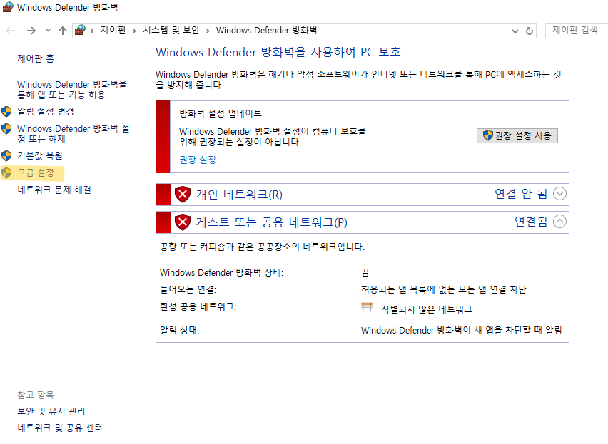Click the 알림 상태: label
The width and height of the screenshot is (608, 444).
coord(180,330)
